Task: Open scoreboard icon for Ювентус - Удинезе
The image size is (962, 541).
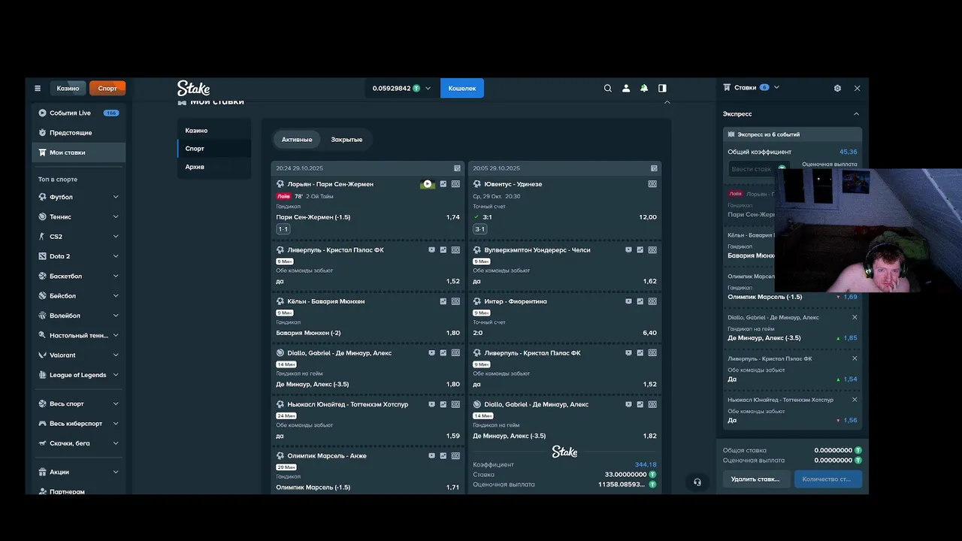Action: 652,184
